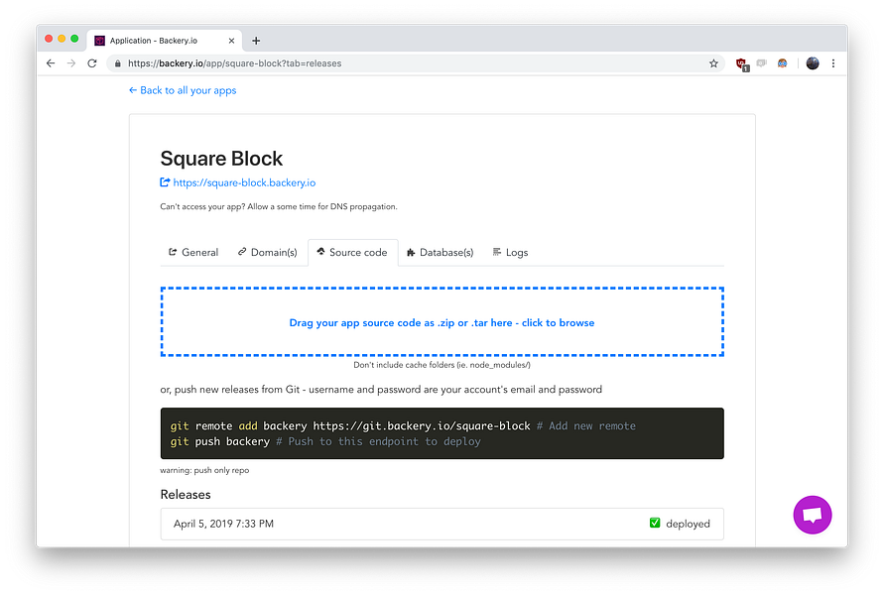Click the browser forward arrow

point(71,63)
